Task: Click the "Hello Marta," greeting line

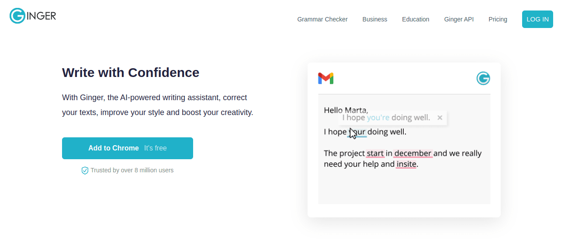Action: [346, 110]
